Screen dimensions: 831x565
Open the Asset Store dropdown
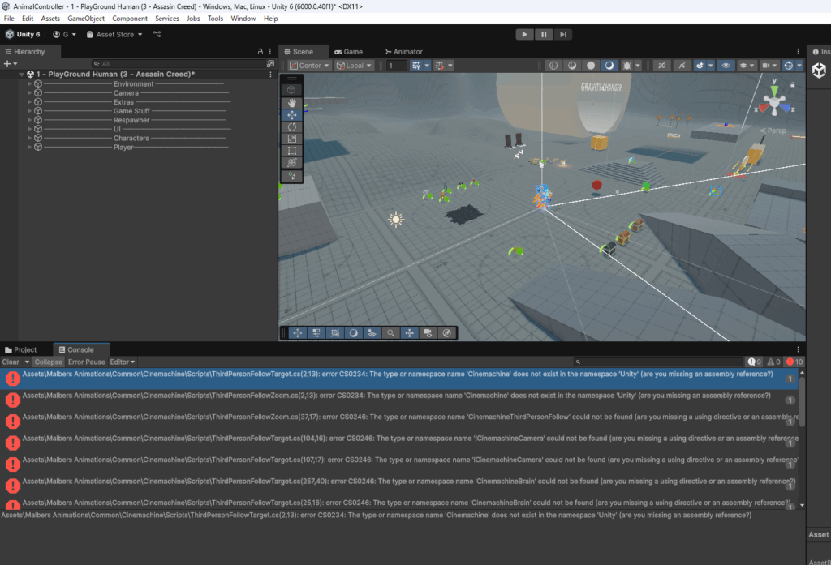coord(114,34)
